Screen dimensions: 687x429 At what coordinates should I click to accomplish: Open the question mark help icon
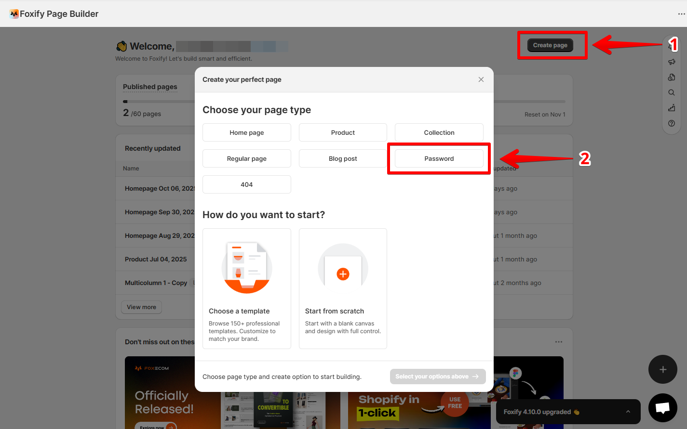tap(672, 123)
